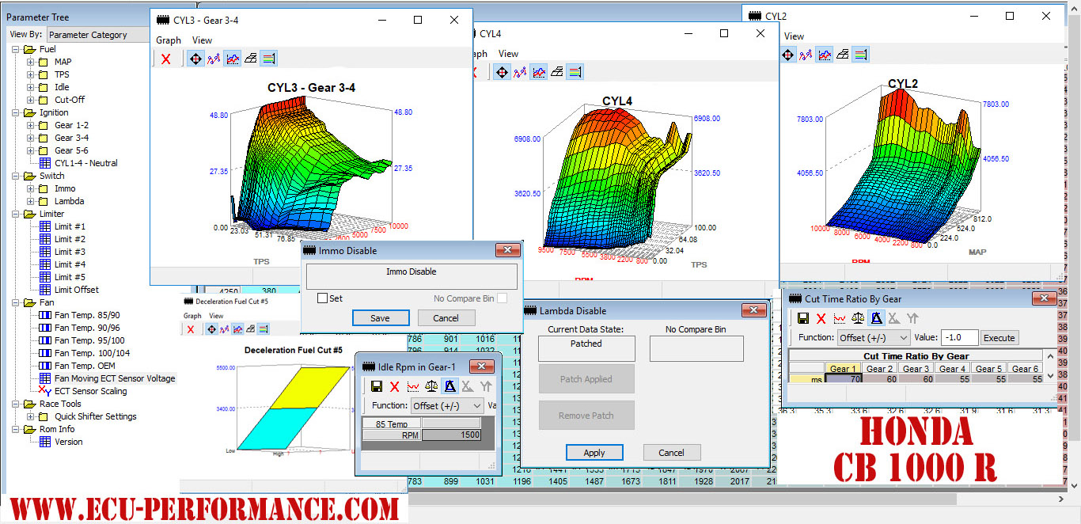Click the red graph line icon in Cut Time Ratio By Gear
The height and width of the screenshot is (524, 1081).
pos(839,318)
